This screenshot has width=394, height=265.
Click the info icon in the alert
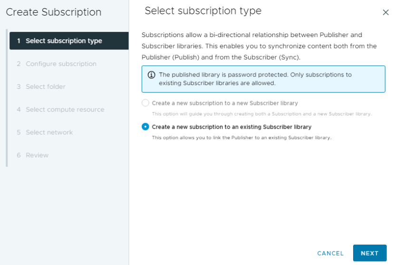click(151, 75)
